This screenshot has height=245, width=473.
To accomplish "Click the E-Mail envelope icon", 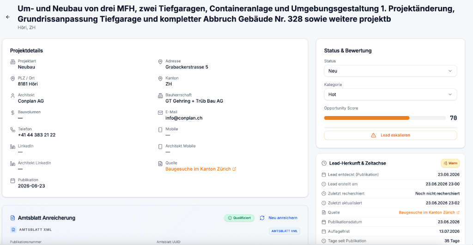I will point(160,113).
